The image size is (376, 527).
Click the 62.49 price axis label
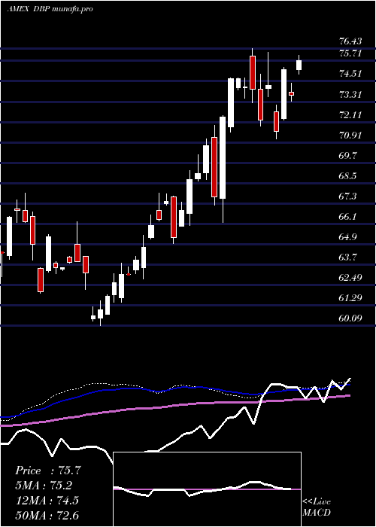(x=350, y=278)
